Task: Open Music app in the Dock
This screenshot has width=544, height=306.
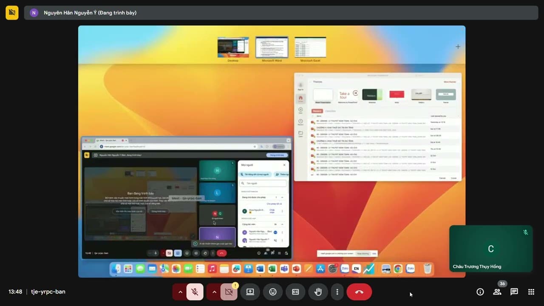Action: click(x=212, y=269)
